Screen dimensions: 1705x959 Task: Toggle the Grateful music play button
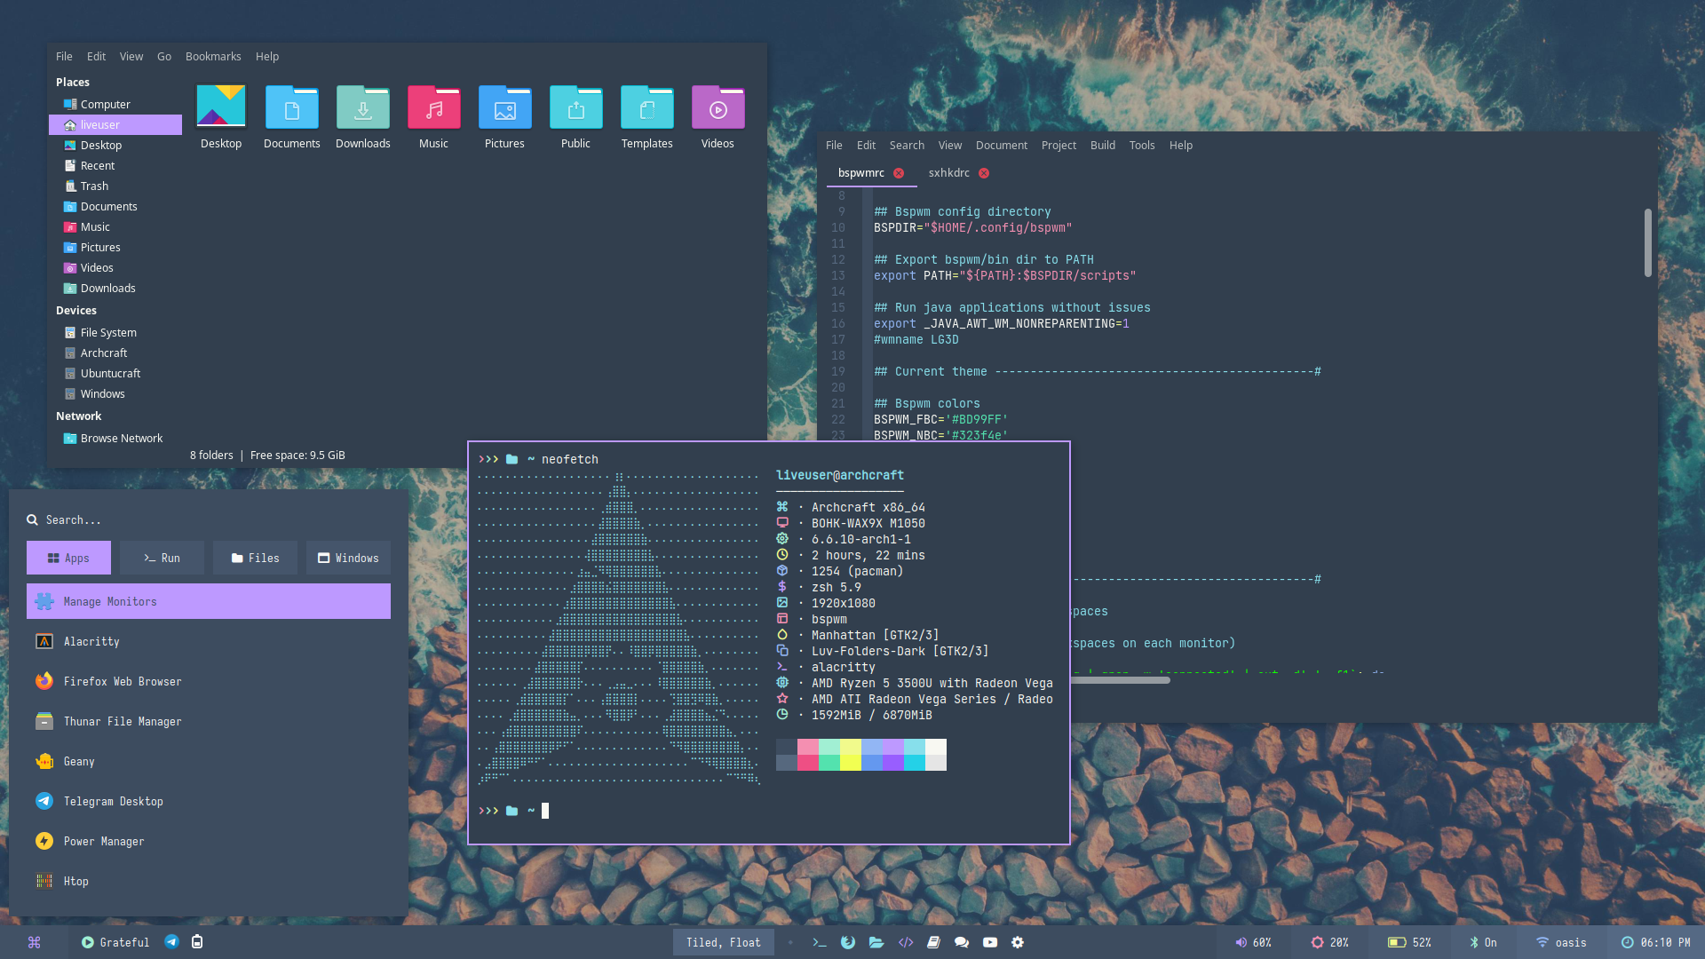[x=88, y=942]
